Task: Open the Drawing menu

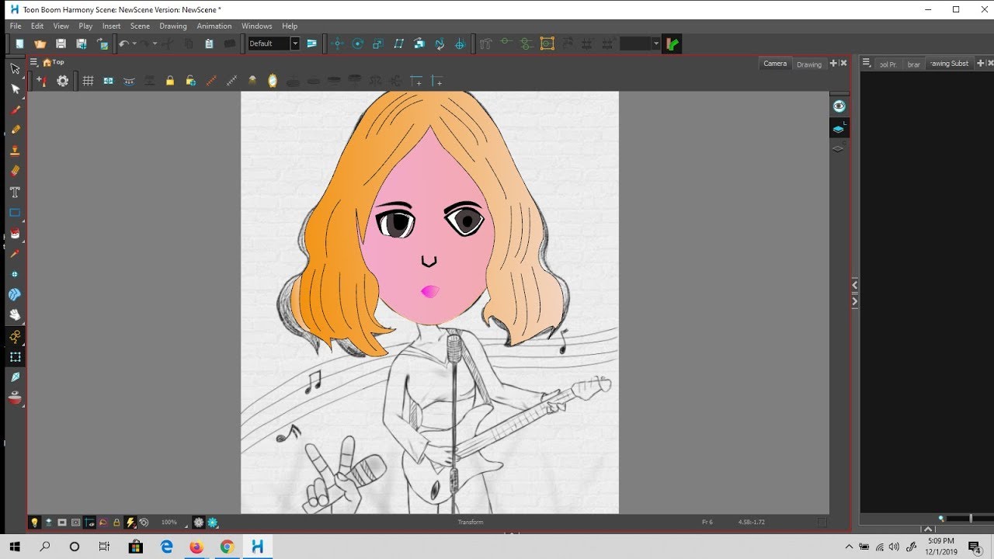Action: click(x=173, y=26)
